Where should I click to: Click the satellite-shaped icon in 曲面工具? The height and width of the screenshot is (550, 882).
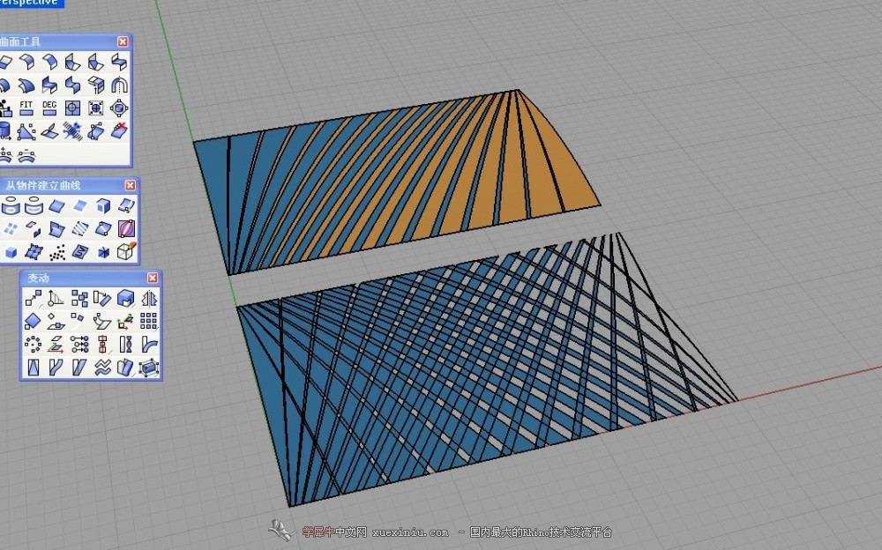click(x=72, y=130)
